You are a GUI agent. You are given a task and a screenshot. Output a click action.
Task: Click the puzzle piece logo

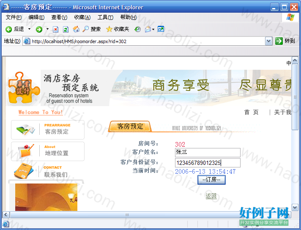(x=23, y=88)
